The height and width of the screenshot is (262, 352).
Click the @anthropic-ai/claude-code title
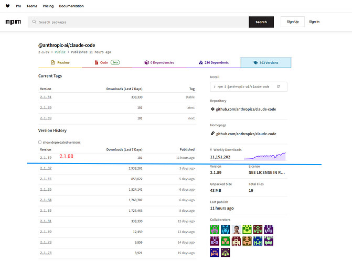pyautogui.click(x=67, y=45)
